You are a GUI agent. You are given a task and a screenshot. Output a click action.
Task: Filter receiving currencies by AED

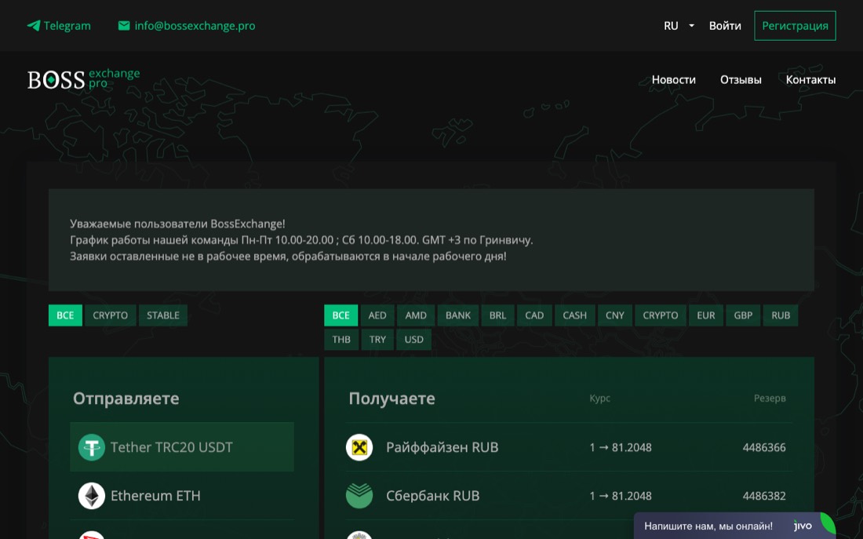coord(377,315)
